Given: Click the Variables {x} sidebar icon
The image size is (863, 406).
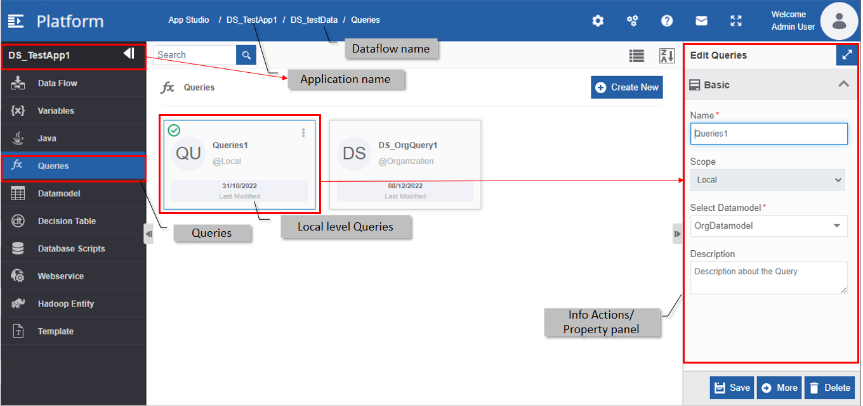Looking at the screenshot, I should tap(18, 110).
